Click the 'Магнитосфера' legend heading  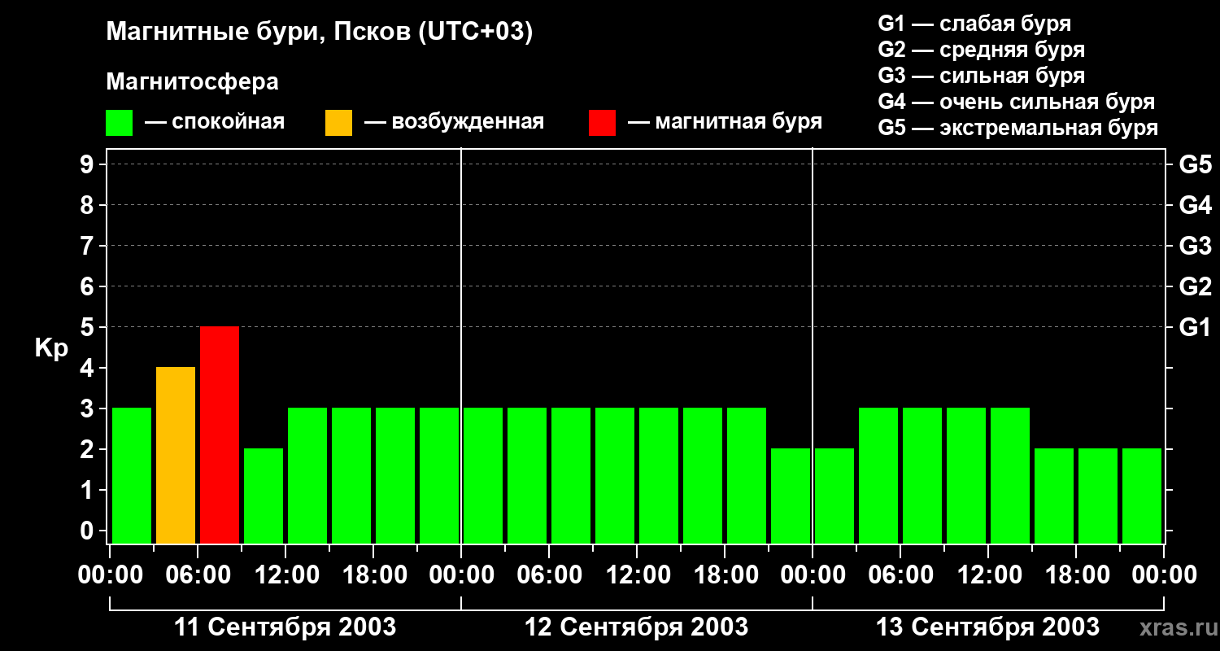coord(193,82)
